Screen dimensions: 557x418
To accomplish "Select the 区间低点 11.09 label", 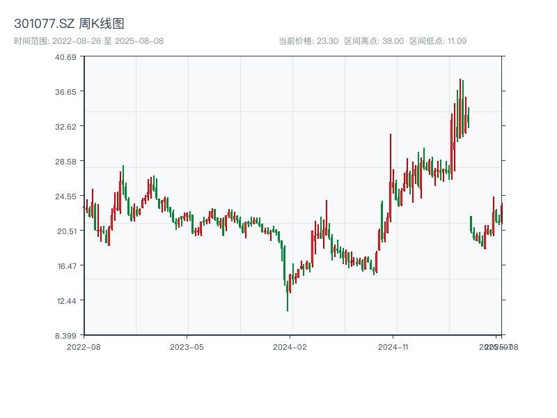I will pyautogui.click(x=438, y=41).
